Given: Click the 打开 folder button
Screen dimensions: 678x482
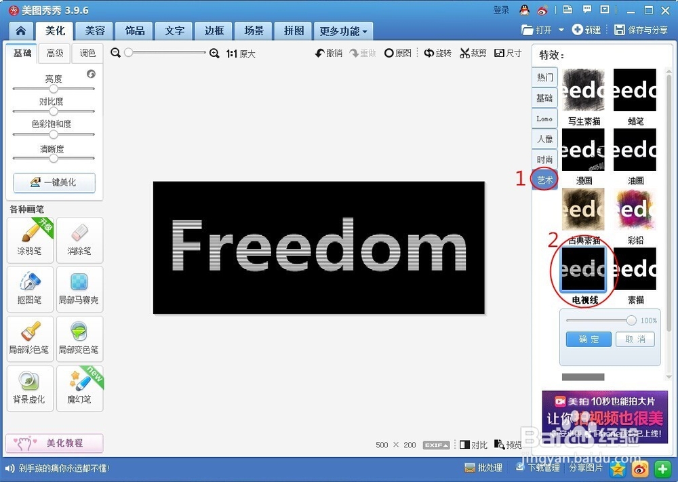Looking at the screenshot, I should [x=536, y=30].
